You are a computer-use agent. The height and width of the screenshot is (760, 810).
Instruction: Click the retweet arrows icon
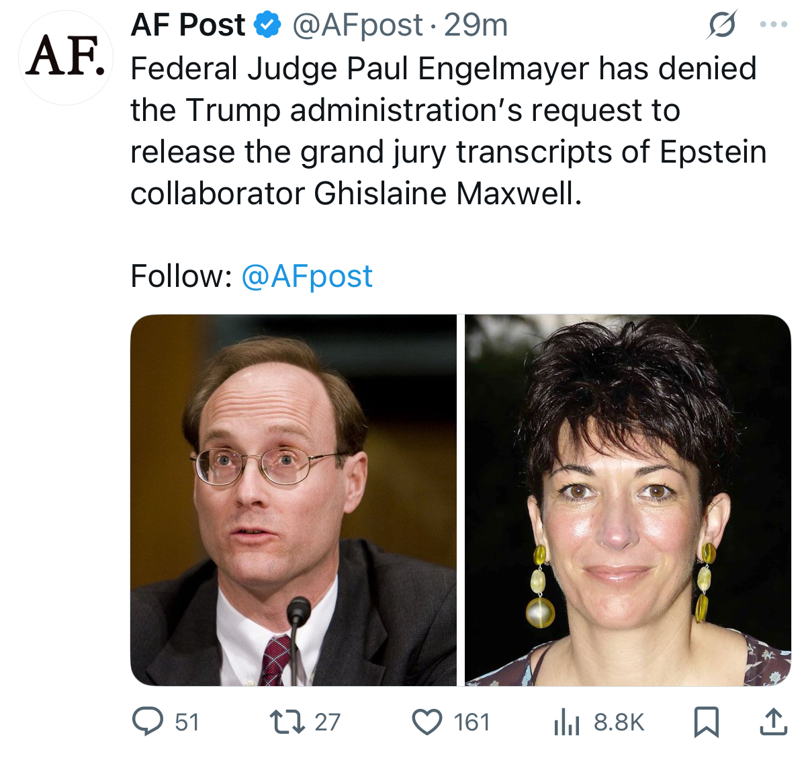coord(287,722)
